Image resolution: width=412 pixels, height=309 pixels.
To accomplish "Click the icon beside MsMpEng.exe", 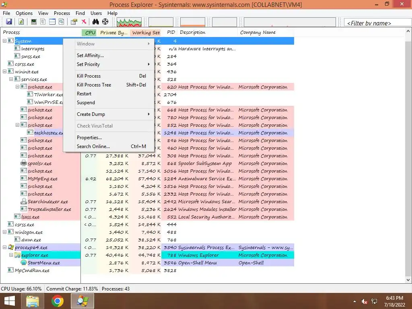I will pyautogui.click(x=24, y=178).
